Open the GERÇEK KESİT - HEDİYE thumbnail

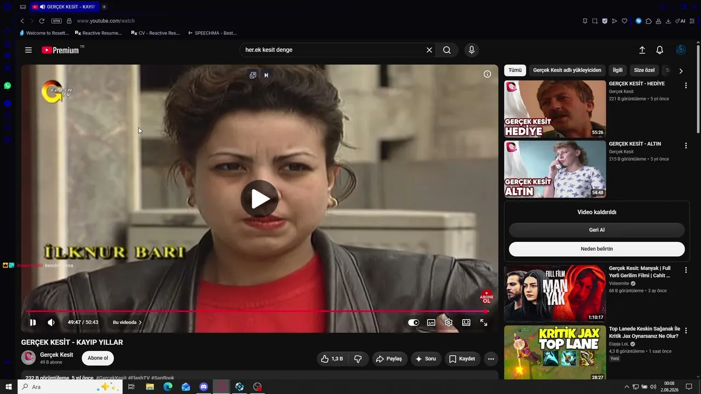coord(555,109)
